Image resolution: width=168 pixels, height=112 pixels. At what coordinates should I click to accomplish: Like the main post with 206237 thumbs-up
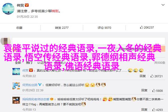[x=147, y=27]
